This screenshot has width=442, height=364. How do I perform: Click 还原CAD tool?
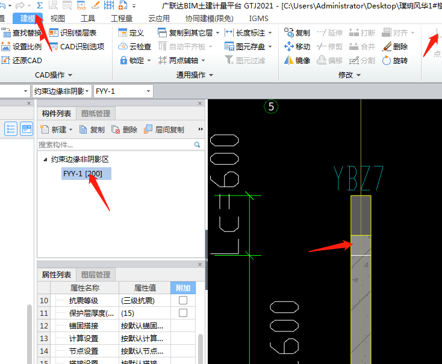(x=22, y=61)
